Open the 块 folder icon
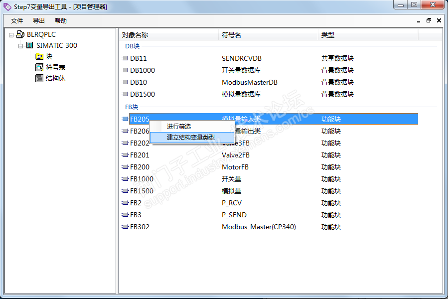 tap(39, 56)
